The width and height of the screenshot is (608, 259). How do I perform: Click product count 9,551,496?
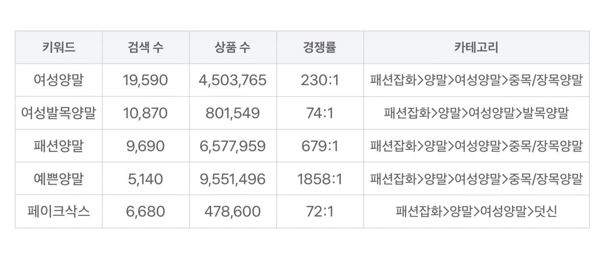[233, 179]
